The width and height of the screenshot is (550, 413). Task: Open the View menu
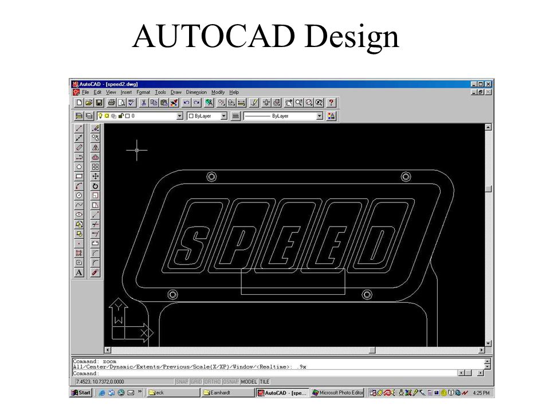click(111, 92)
